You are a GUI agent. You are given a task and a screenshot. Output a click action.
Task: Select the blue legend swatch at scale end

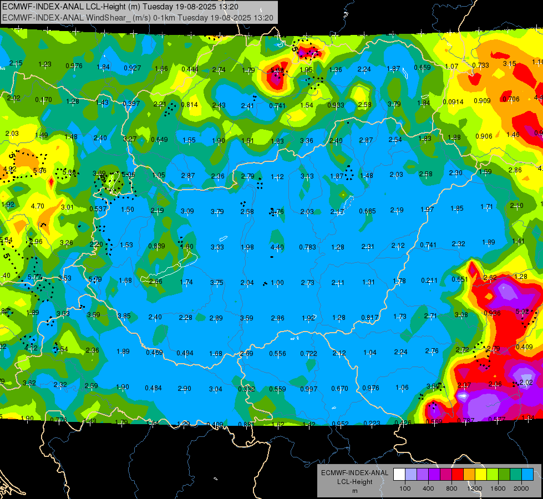point(527,475)
